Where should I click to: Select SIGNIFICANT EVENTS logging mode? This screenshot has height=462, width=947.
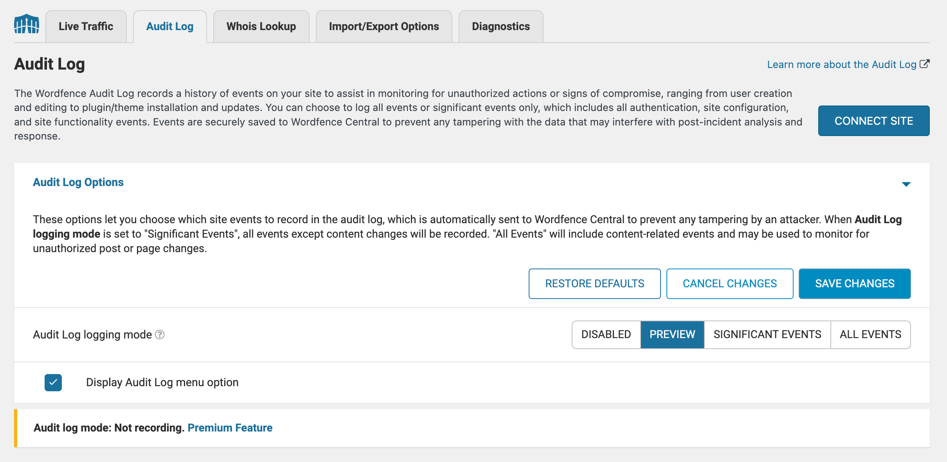click(x=768, y=333)
